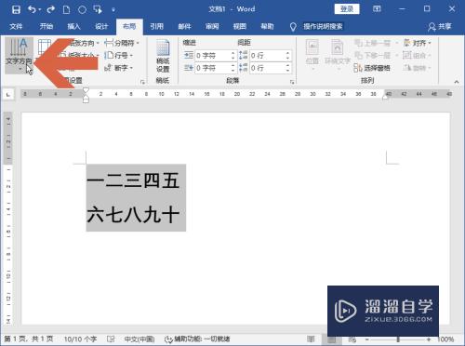The image size is (465, 346).
Task: Open the 分隔符 breaks dropdown
Action: point(122,43)
